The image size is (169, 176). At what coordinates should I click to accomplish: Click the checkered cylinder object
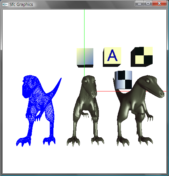(x=123, y=80)
